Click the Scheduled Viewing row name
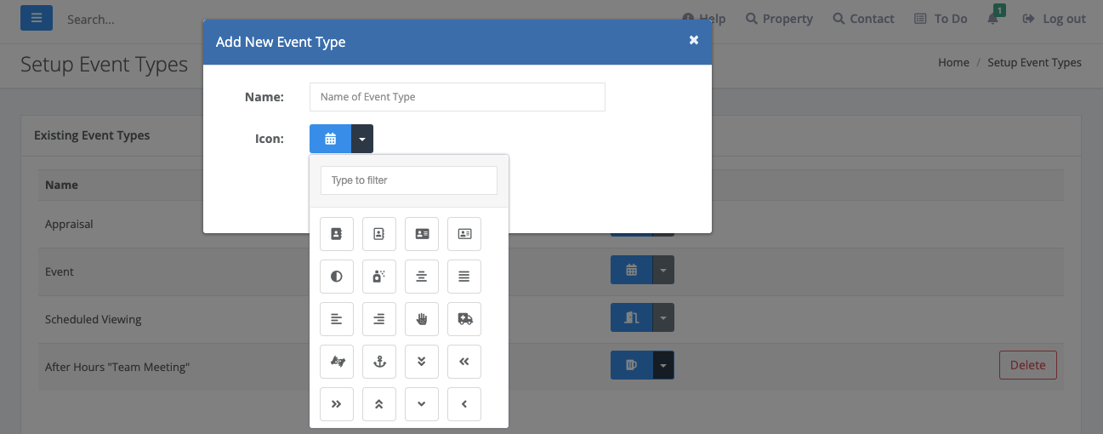 tap(94, 319)
